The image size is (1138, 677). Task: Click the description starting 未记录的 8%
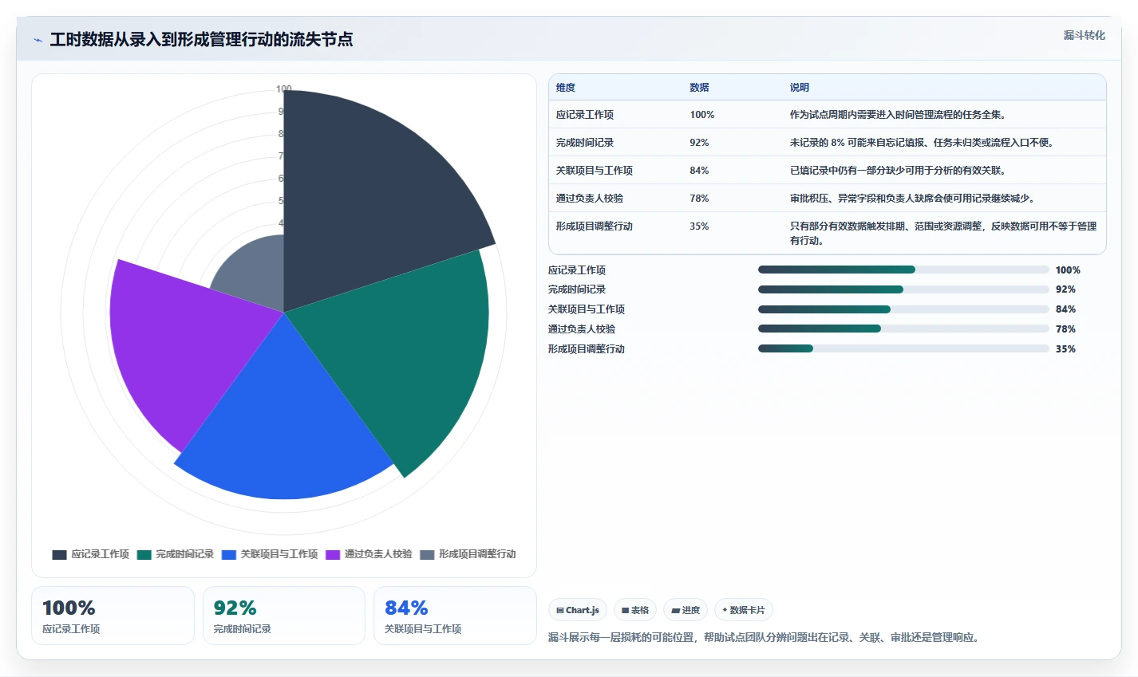pos(923,143)
